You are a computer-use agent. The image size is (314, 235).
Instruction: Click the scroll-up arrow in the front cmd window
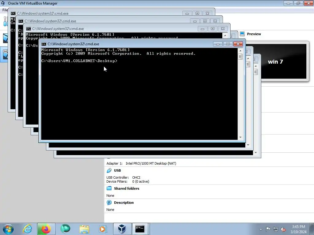coord(240,51)
